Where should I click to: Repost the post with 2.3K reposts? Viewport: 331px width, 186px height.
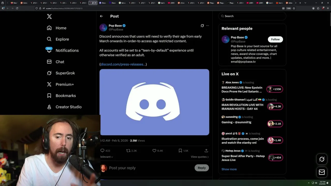point(128,151)
